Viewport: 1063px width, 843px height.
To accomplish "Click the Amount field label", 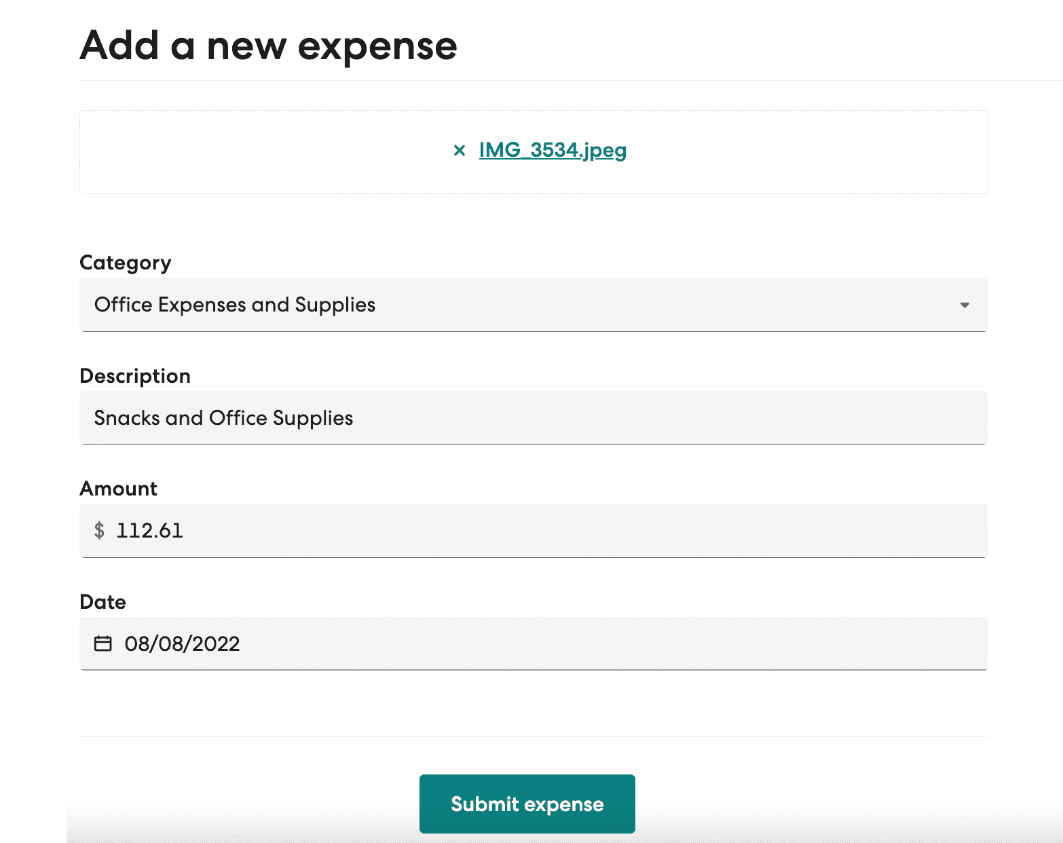I will tap(119, 489).
